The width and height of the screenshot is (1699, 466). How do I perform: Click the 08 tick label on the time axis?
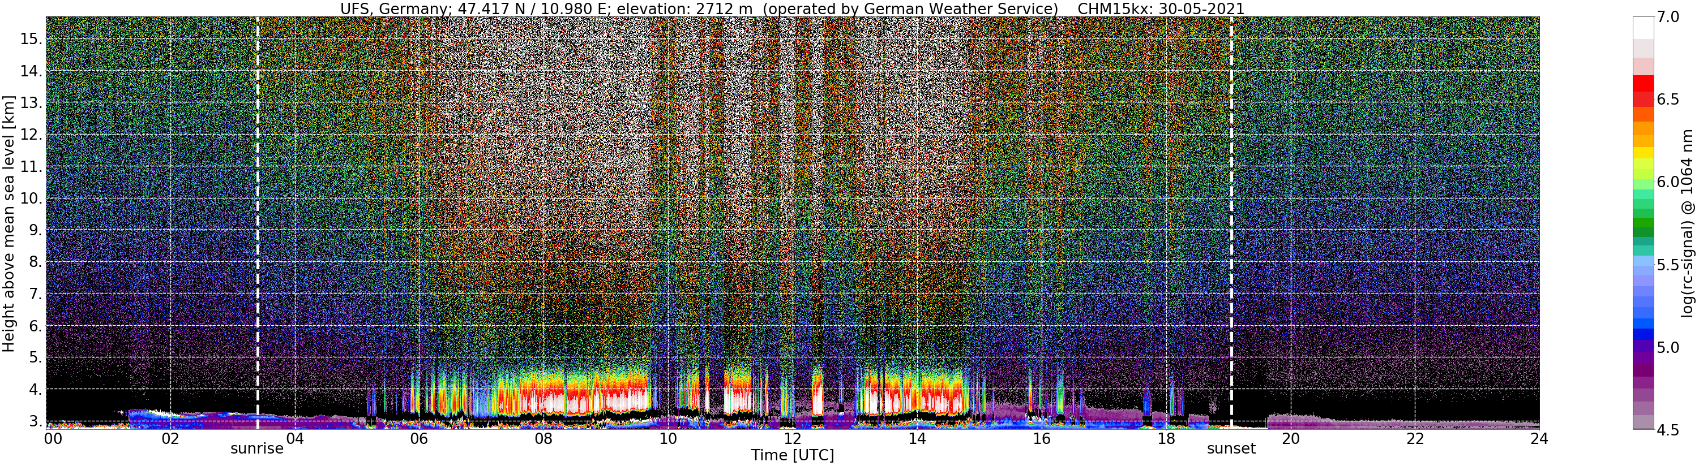[x=543, y=438]
